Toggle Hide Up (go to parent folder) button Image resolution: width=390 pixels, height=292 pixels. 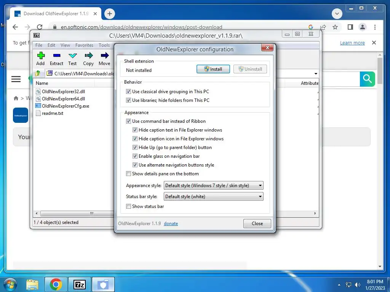tap(135, 147)
